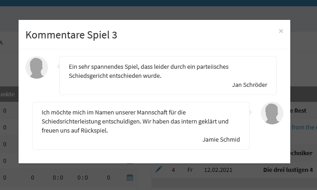Open the calendar icon in the bottom table row
The image size is (317, 190).
point(130,177)
